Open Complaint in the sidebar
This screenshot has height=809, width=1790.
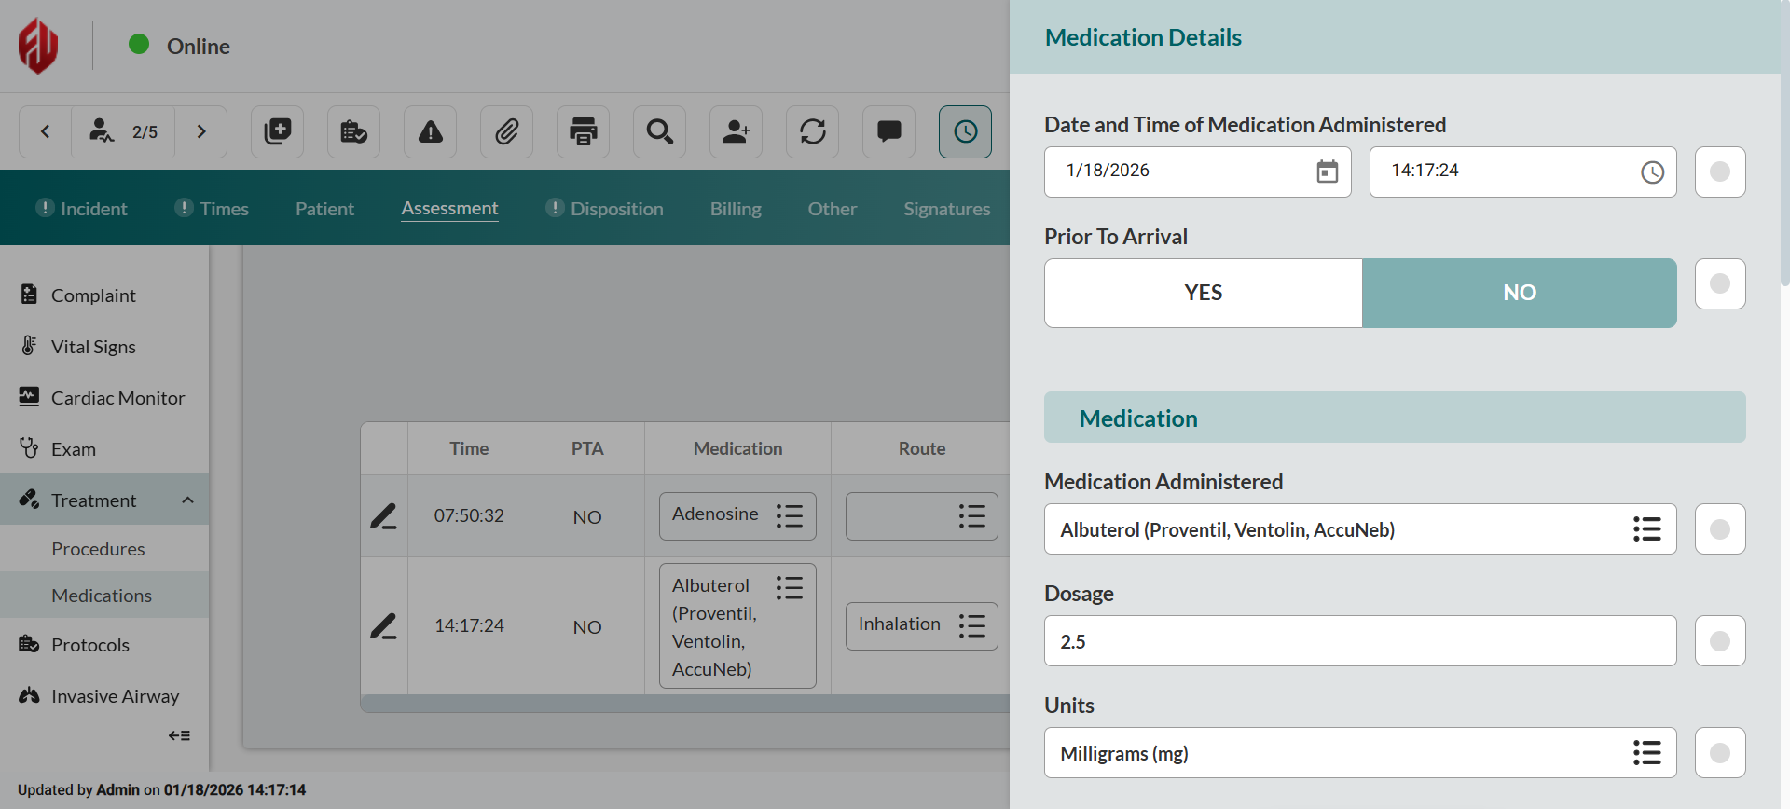[104, 295]
